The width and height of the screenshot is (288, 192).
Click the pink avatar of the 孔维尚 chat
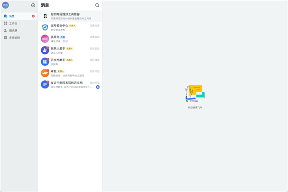coord(45,39)
